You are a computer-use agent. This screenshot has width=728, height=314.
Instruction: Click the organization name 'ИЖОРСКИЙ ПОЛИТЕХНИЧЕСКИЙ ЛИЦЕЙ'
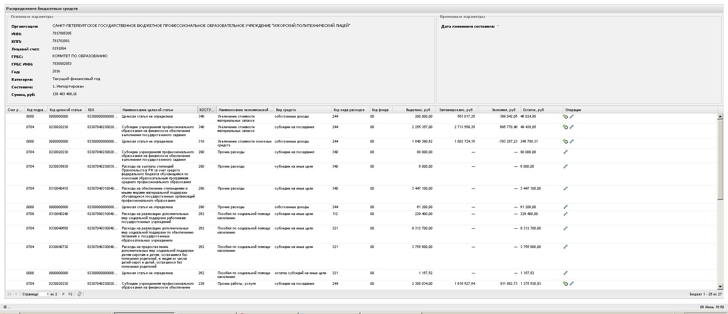click(x=311, y=26)
